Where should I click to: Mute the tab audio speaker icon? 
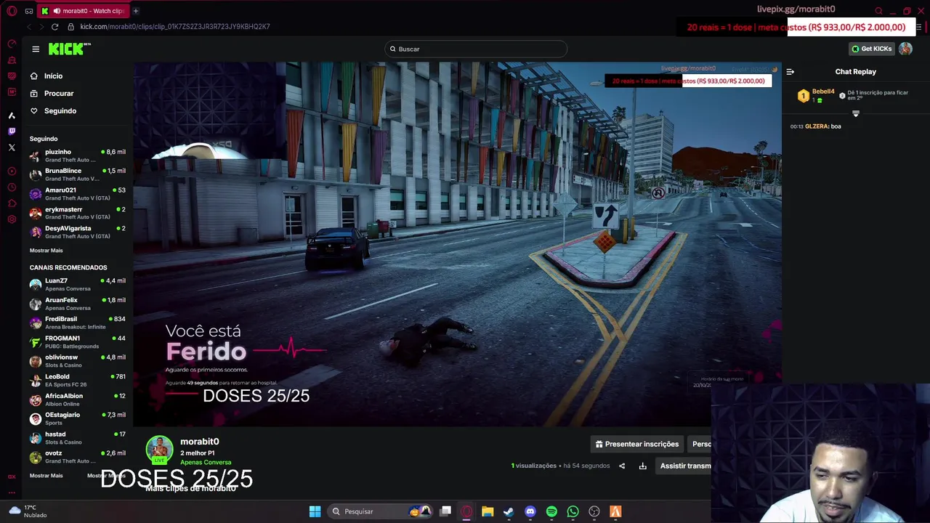[57, 11]
